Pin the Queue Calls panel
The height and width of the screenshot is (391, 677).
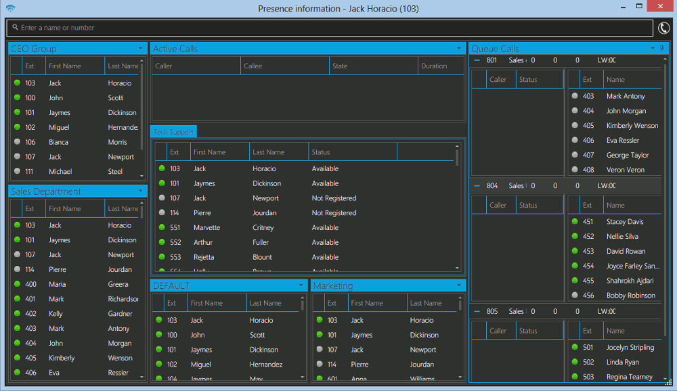pos(661,48)
